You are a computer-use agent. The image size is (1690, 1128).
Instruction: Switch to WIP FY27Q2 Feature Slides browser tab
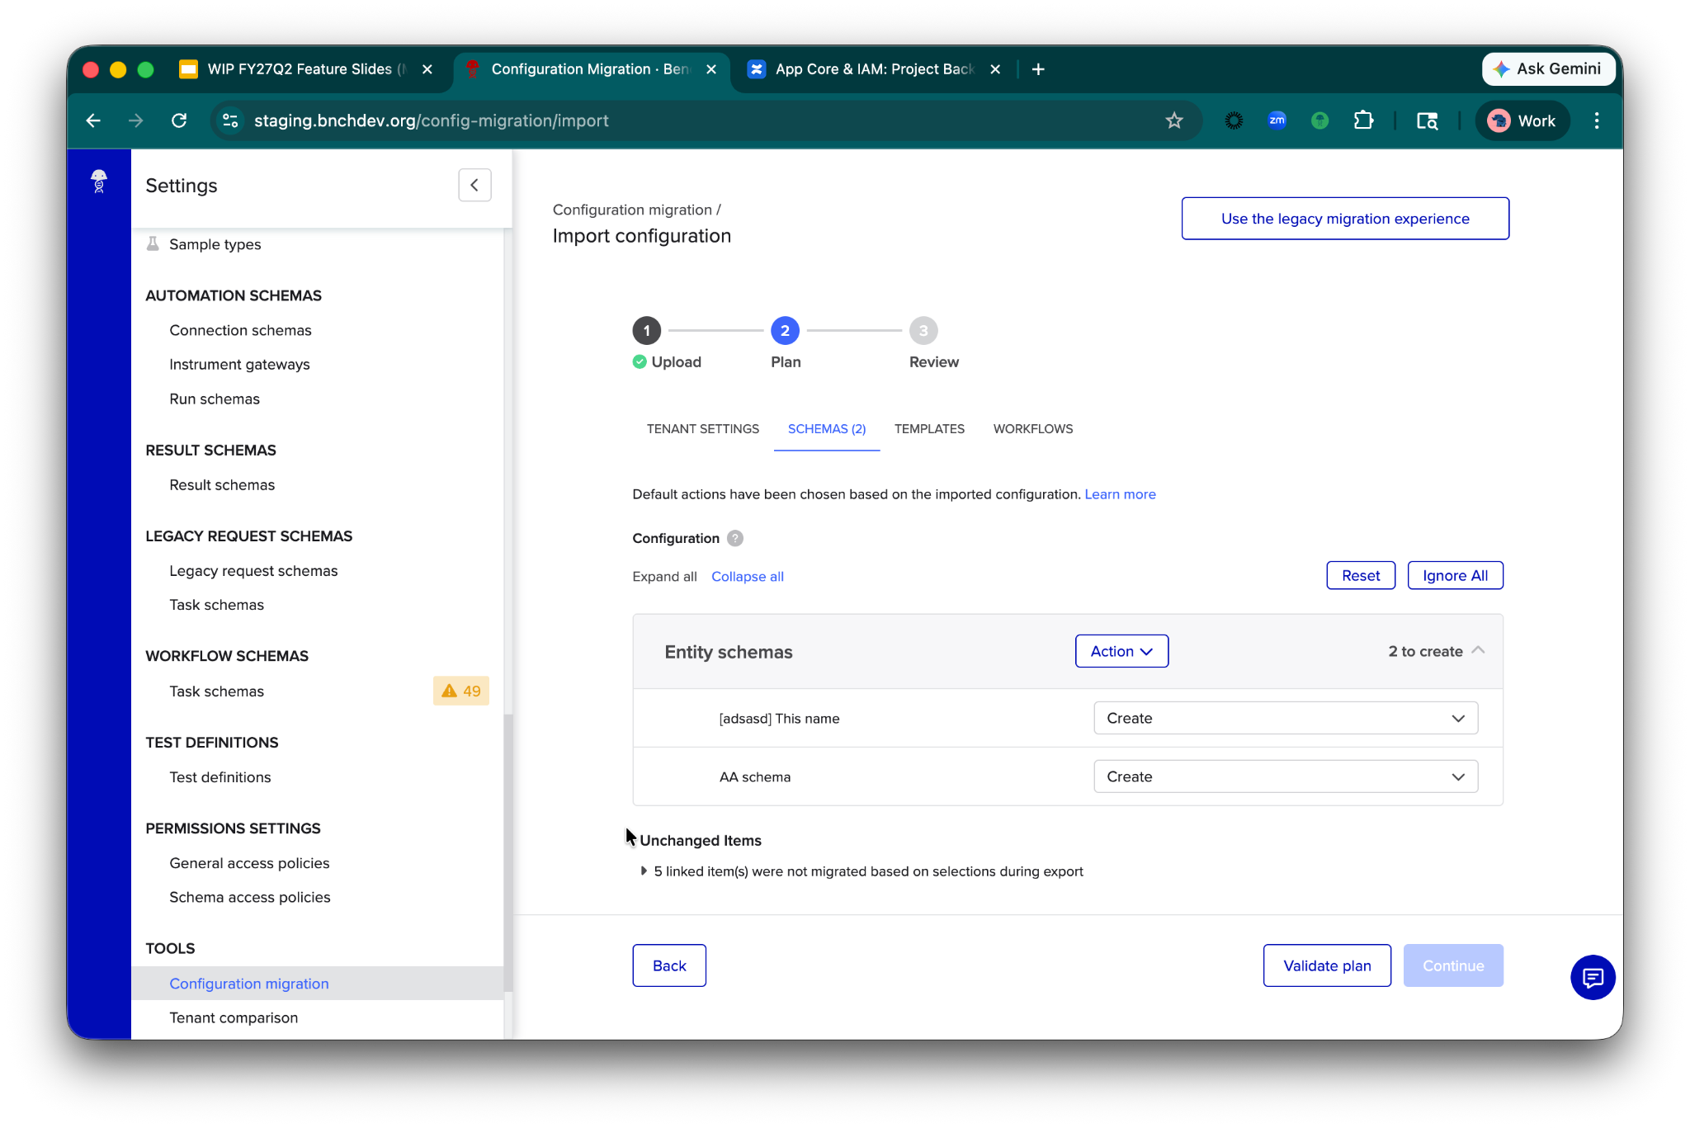pos(307,69)
